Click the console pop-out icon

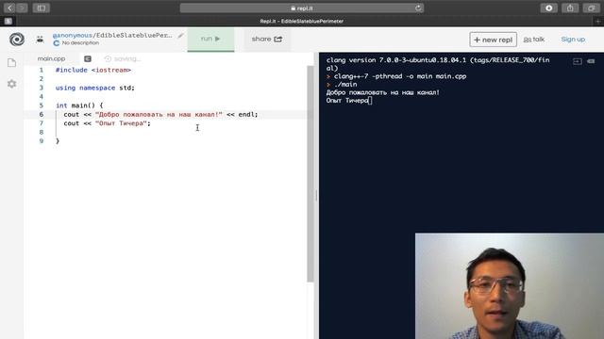tap(577, 61)
